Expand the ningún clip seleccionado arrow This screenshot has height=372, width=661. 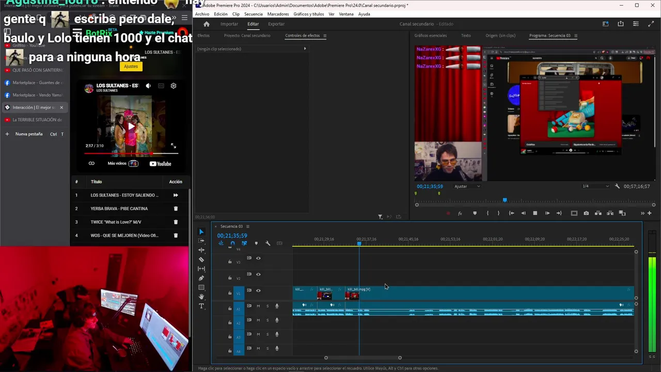pos(305,49)
